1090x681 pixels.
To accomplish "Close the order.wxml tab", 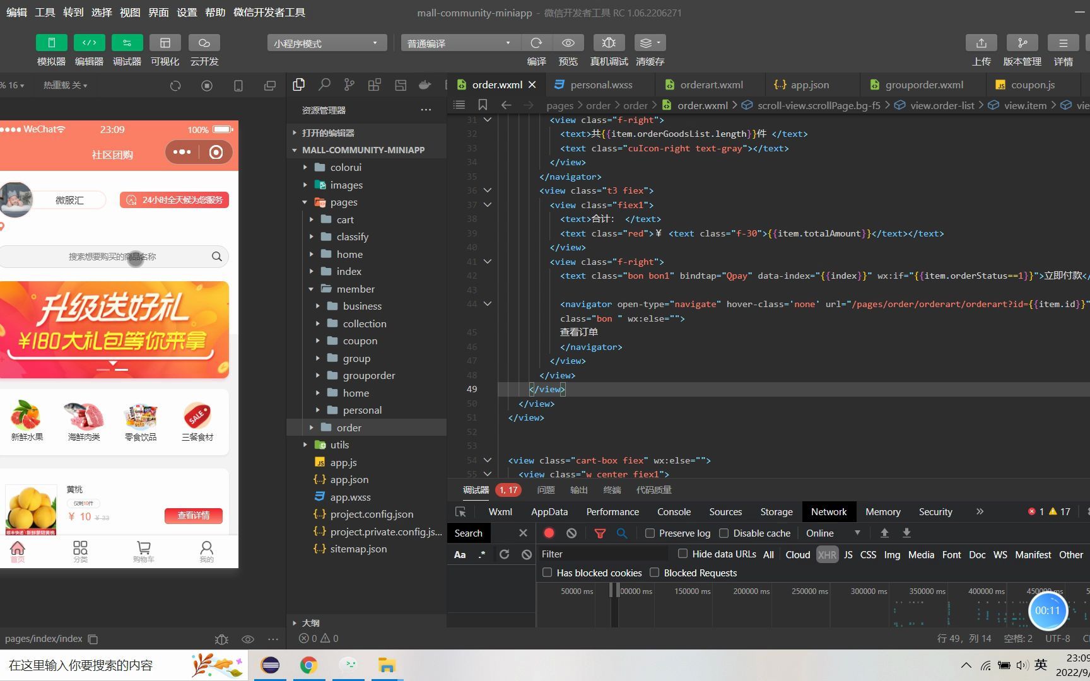I will coord(532,84).
